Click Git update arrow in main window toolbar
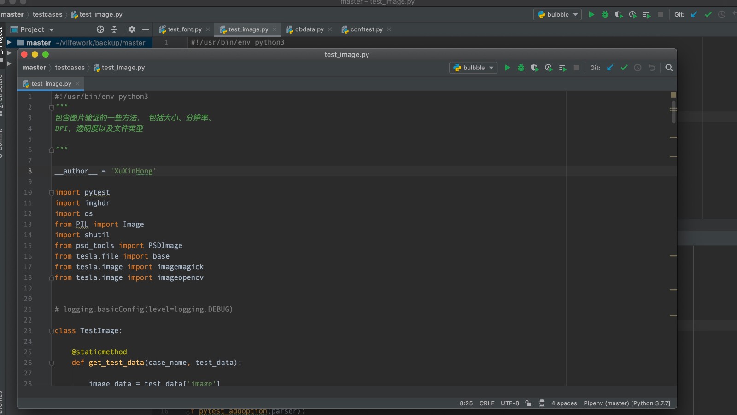The width and height of the screenshot is (737, 415). 694,15
